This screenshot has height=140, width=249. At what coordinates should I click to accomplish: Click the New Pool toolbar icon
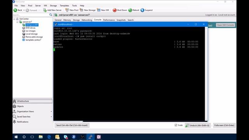pyautogui.click(x=67, y=10)
